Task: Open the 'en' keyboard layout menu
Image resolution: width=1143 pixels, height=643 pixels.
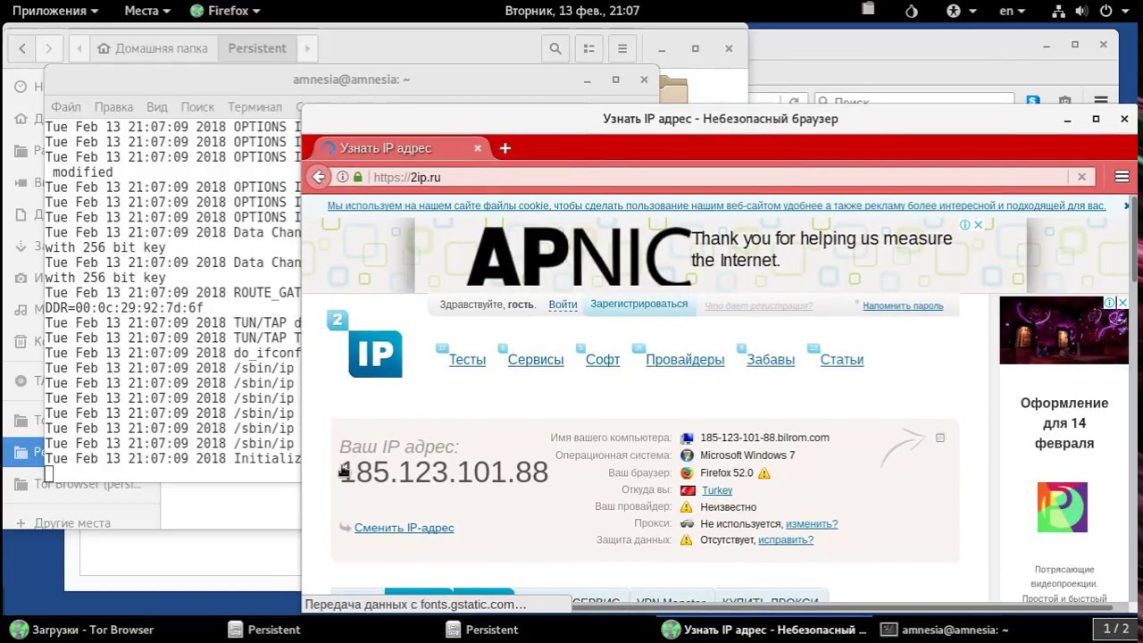Action: (x=1013, y=11)
